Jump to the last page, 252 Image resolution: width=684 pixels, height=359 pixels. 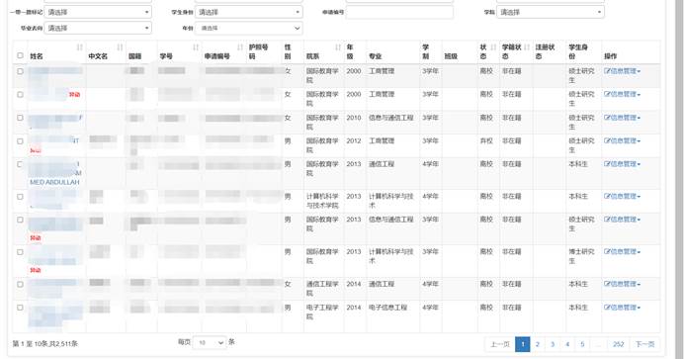tap(618, 344)
